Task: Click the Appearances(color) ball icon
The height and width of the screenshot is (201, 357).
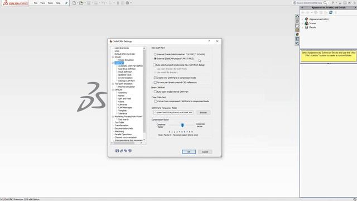Action: click(306, 19)
